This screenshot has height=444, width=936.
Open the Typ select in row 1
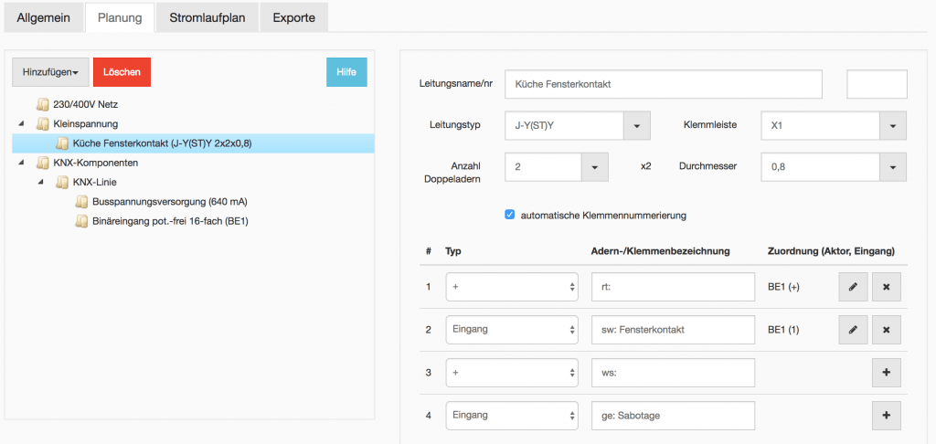(512, 287)
